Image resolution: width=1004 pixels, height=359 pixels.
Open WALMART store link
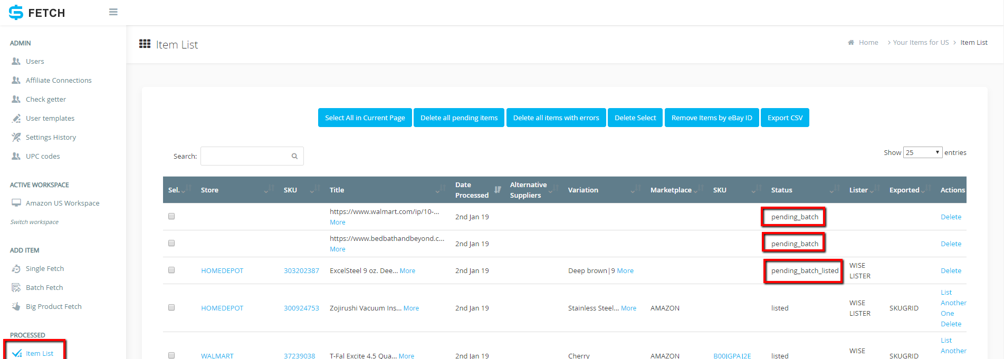point(217,356)
